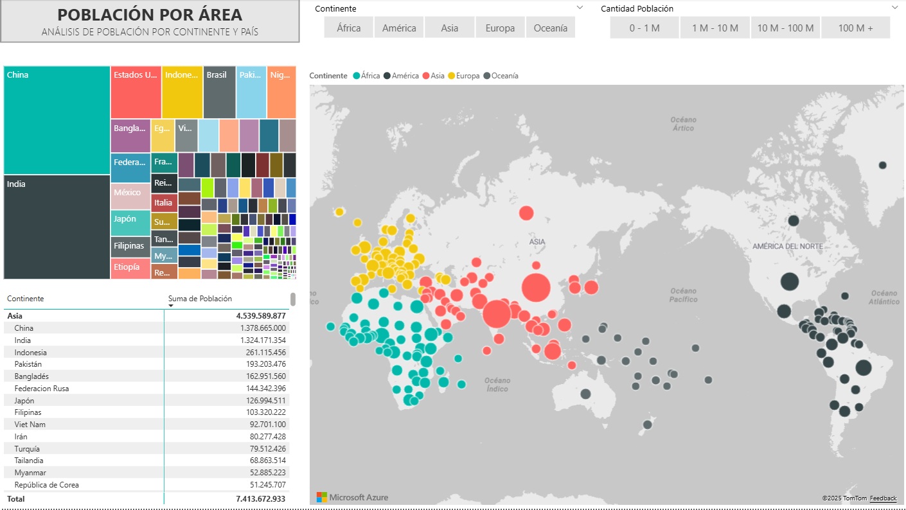The image size is (906, 510).
Task: Click the table's vertical scrollbar
Action: tap(293, 299)
